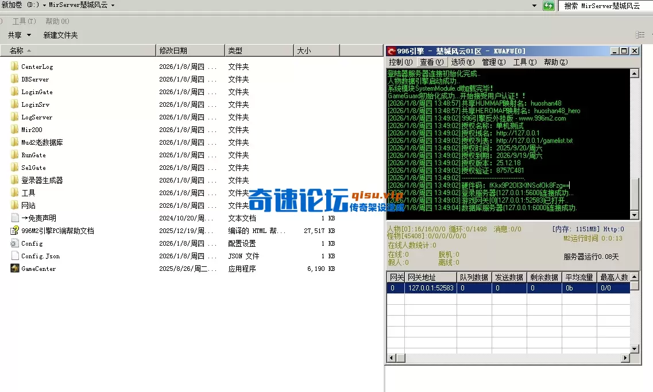Screen dimensions: 653x392
Task: Click the change-view icon in the explorer toolbar
Action: point(639,34)
